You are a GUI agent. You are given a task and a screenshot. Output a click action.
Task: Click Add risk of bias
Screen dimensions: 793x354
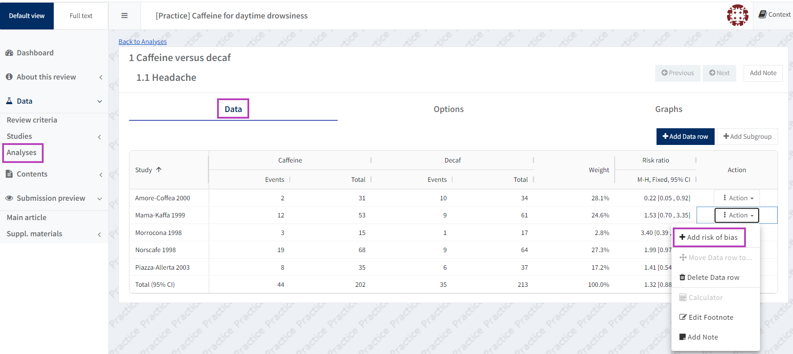click(712, 237)
